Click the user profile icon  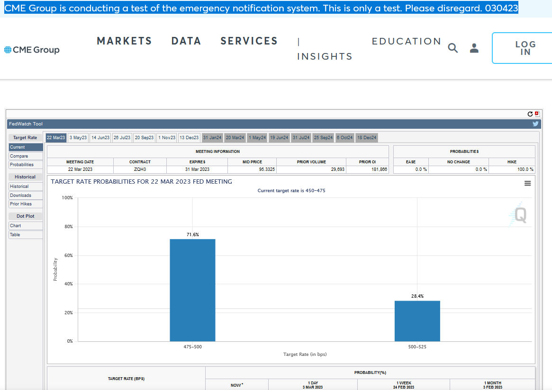pos(474,48)
